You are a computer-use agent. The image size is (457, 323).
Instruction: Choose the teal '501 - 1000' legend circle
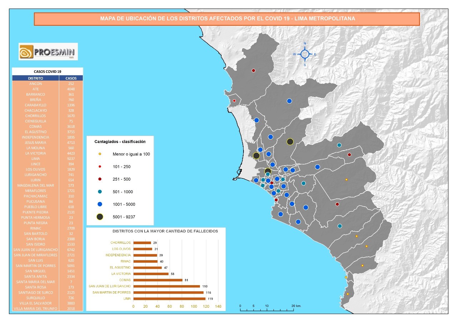[100, 192]
